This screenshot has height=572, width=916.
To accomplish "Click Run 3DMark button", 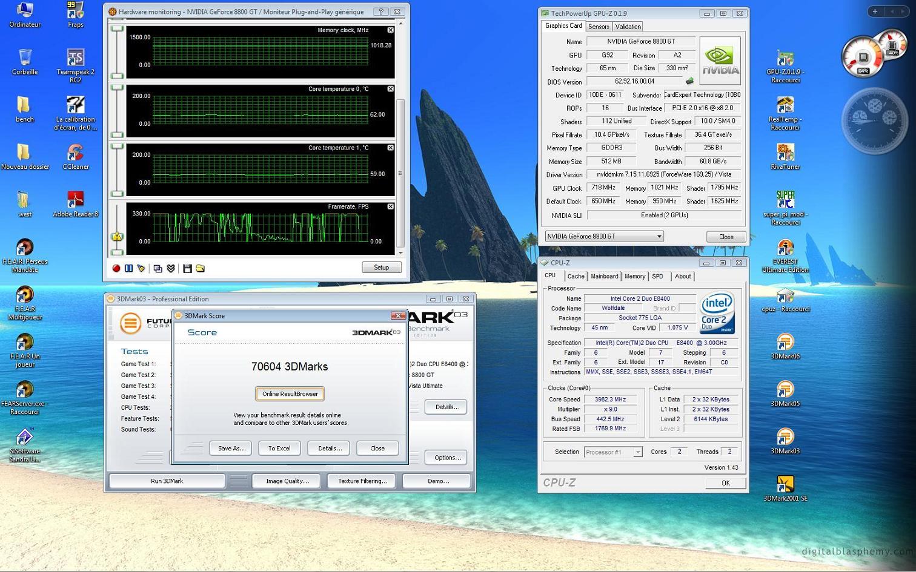I will click(167, 481).
